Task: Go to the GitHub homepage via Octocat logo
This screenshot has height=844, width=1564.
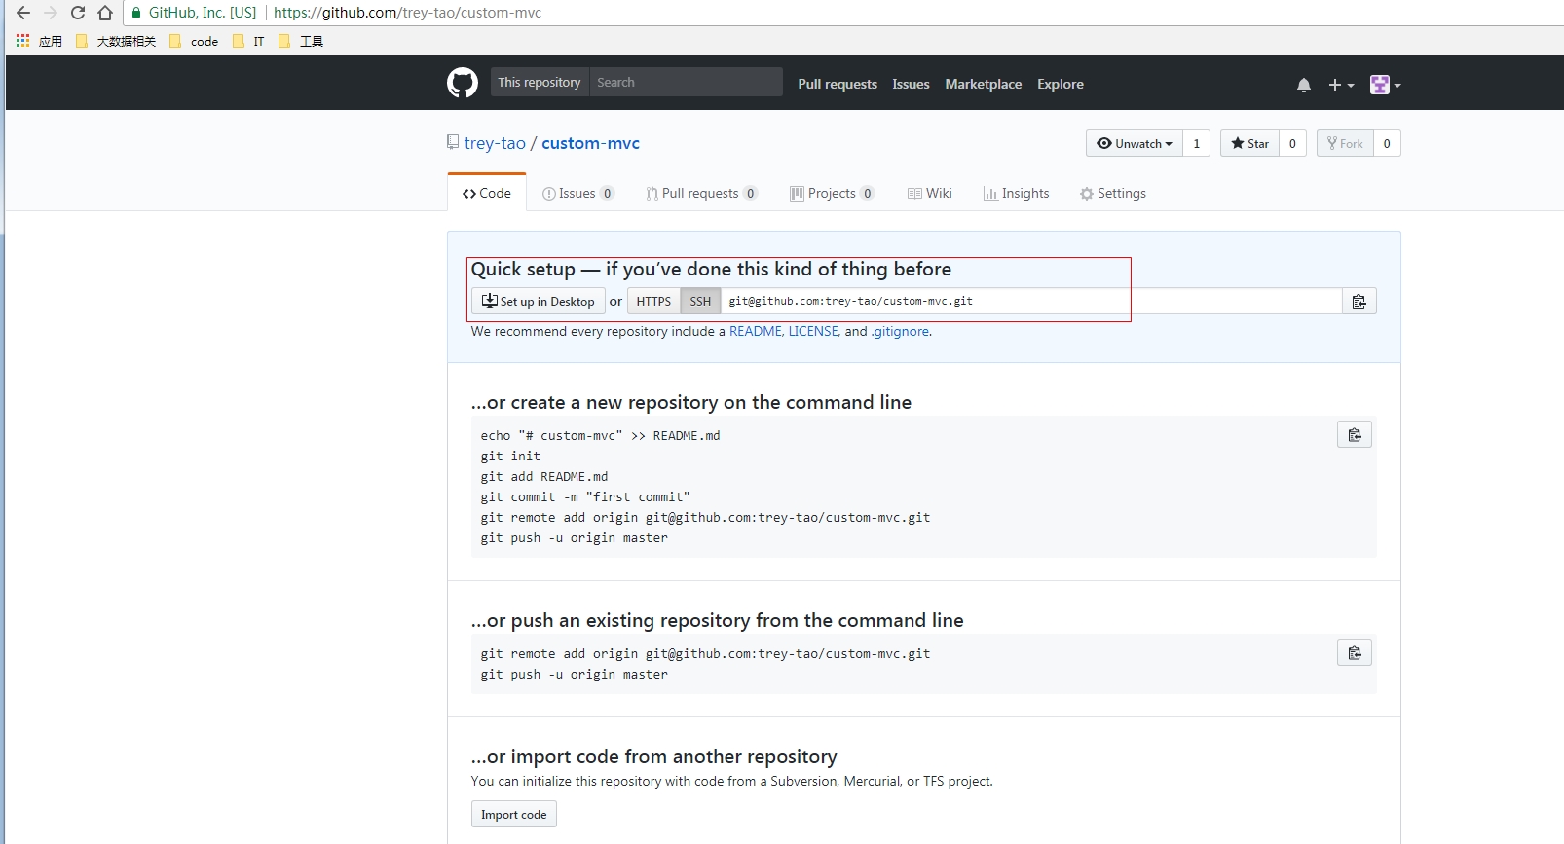Action: pos(463,83)
